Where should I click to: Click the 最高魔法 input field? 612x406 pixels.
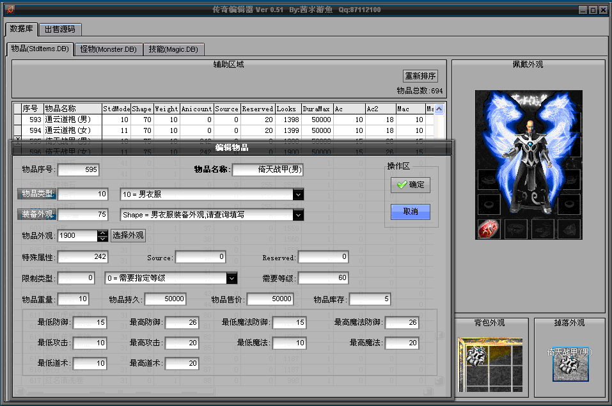click(x=402, y=343)
